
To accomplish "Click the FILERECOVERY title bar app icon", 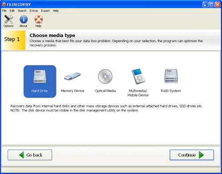I will click(4, 4).
